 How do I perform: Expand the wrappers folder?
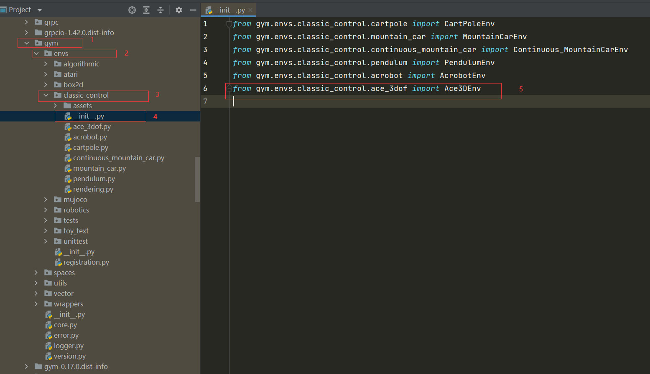[36, 304]
